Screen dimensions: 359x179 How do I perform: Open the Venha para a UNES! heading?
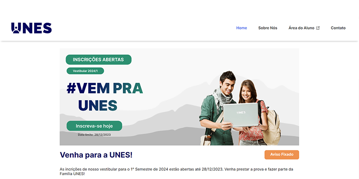pyautogui.click(x=96, y=155)
